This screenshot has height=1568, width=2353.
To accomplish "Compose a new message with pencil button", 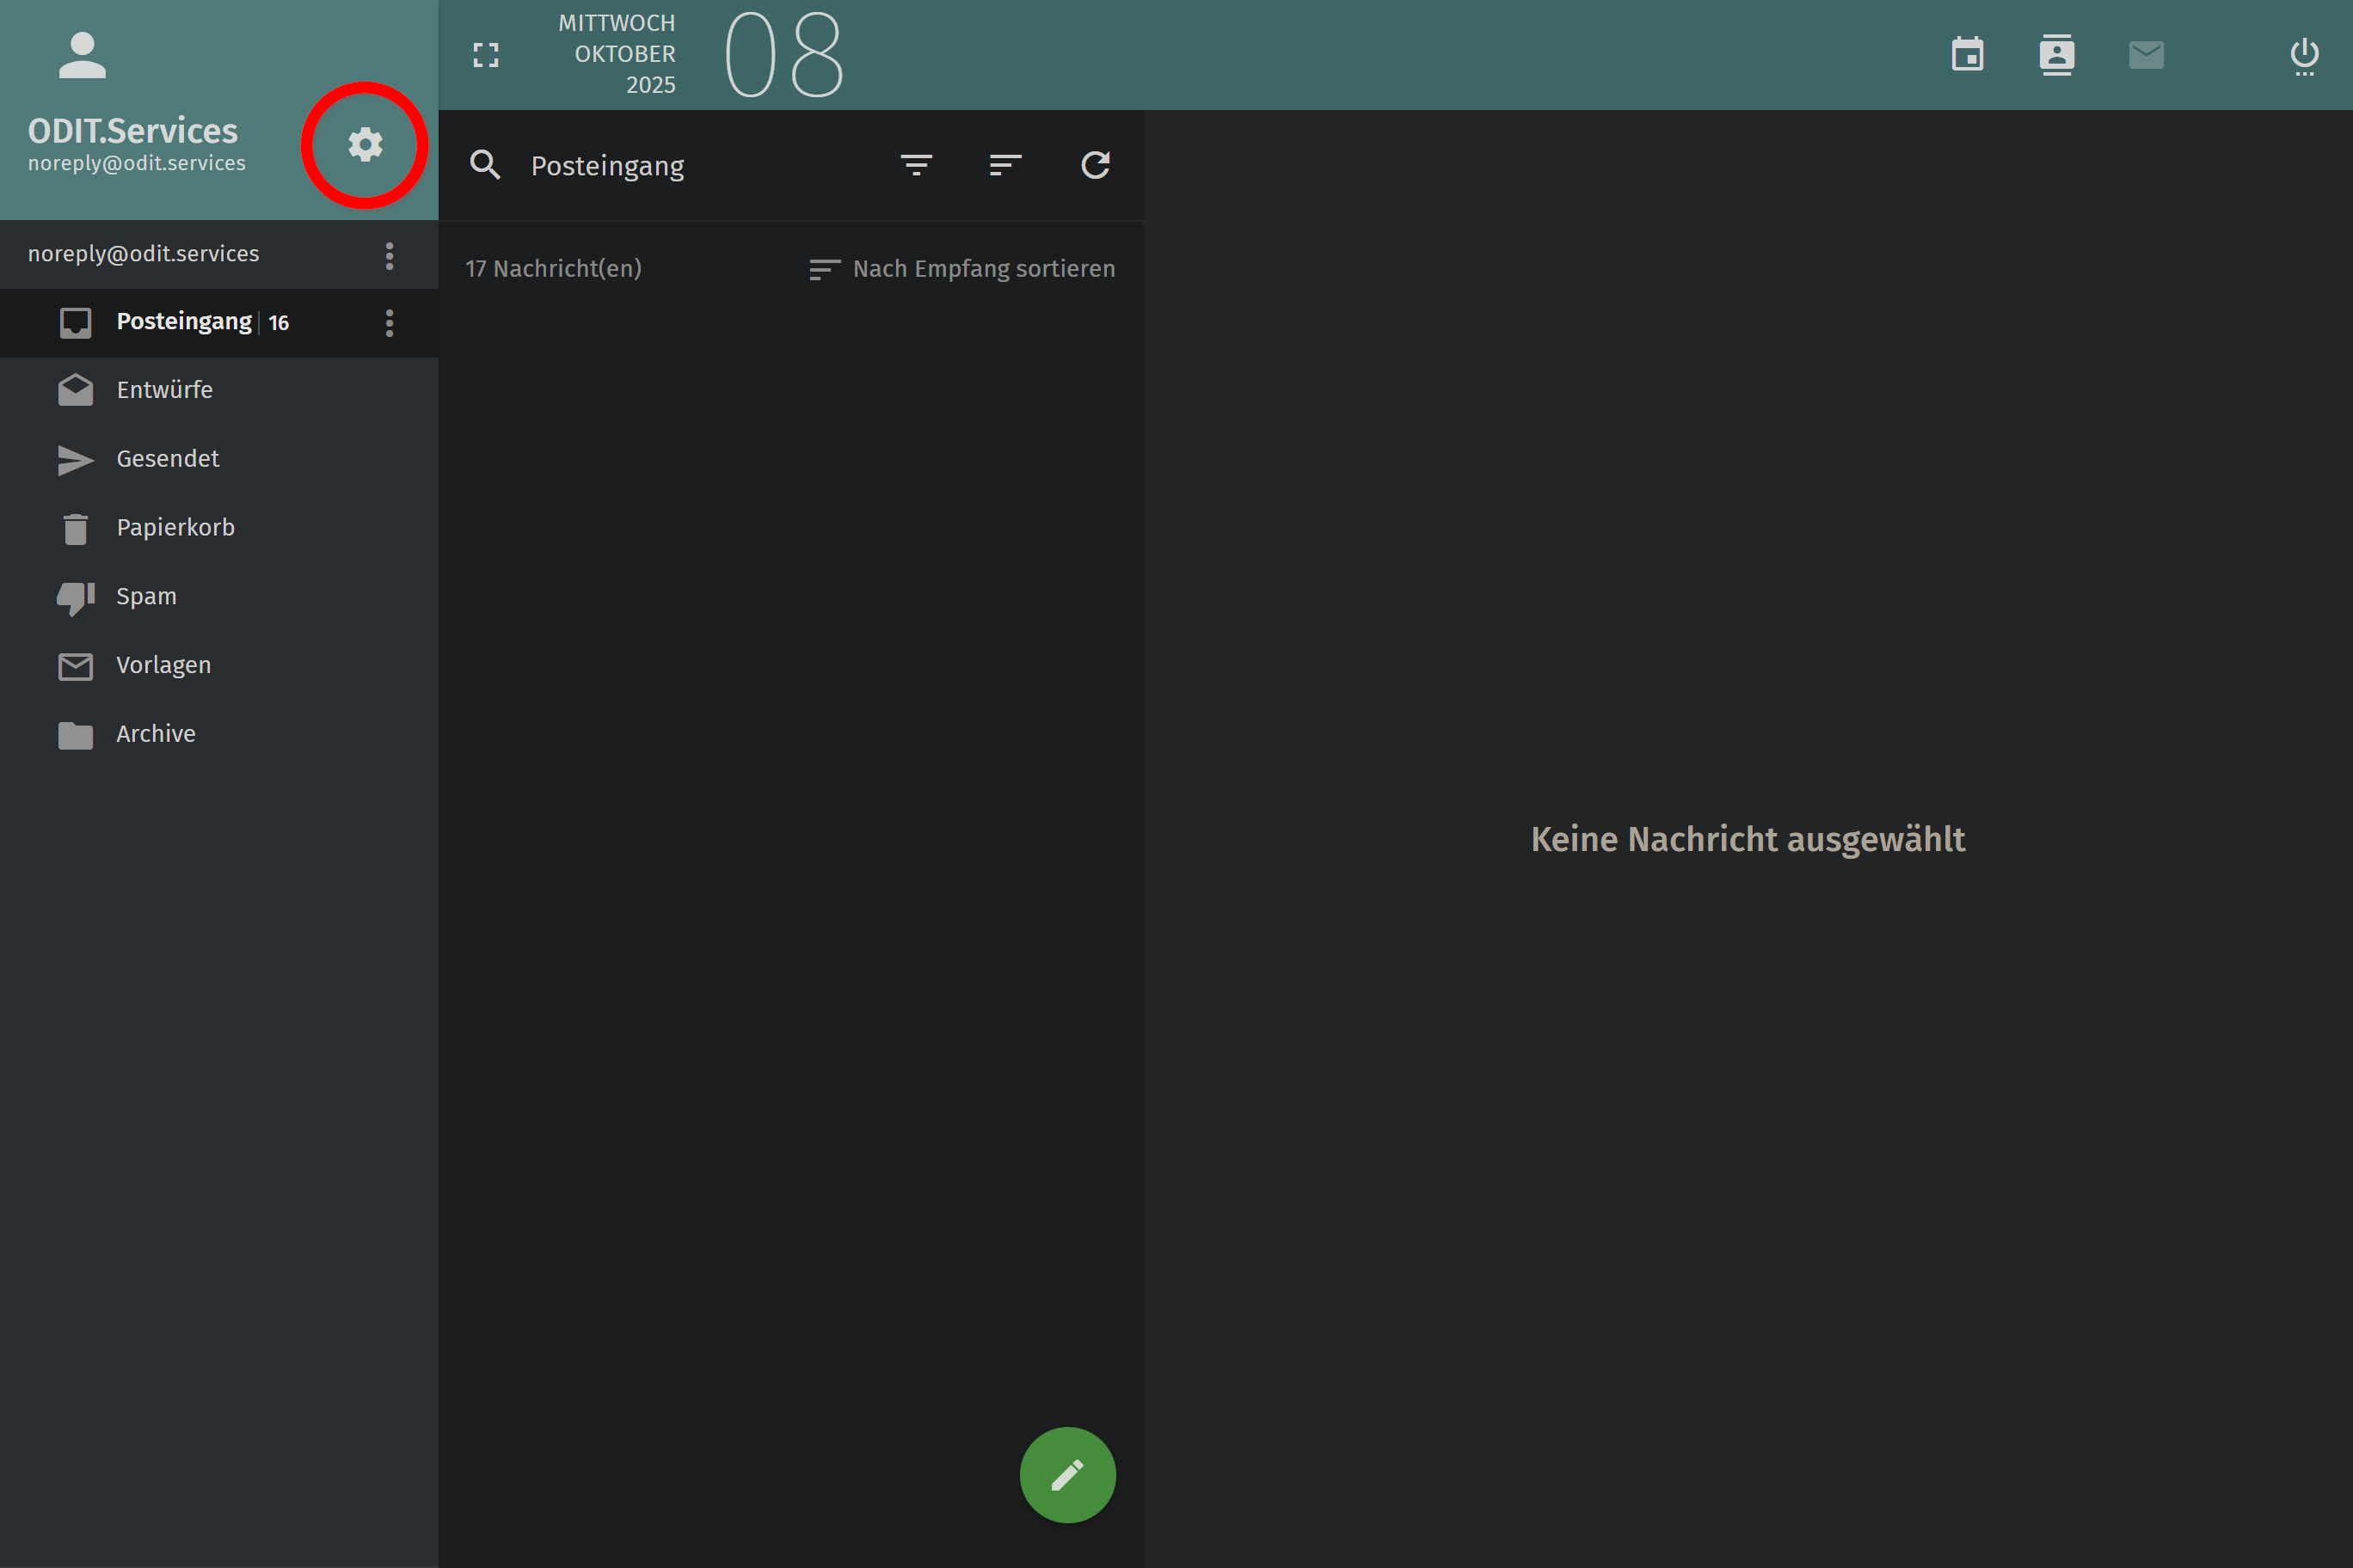I will click(1067, 1474).
